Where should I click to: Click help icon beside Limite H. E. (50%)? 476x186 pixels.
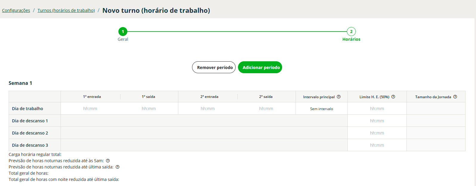393,97
